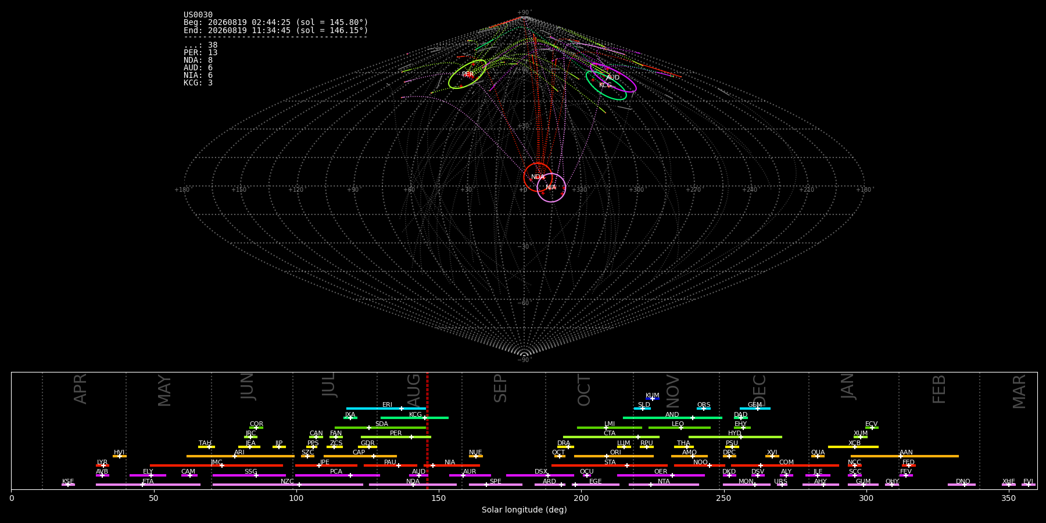Click the KCG radiant label on map
The height and width of the screenshot is (523, 1046).
coord(606,85)
